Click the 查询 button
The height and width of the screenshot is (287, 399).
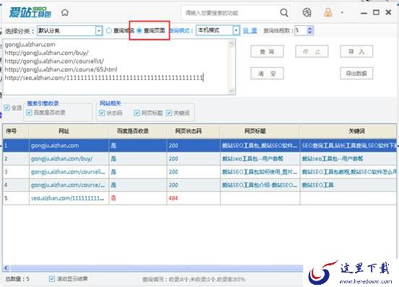(x=267, y=52)
